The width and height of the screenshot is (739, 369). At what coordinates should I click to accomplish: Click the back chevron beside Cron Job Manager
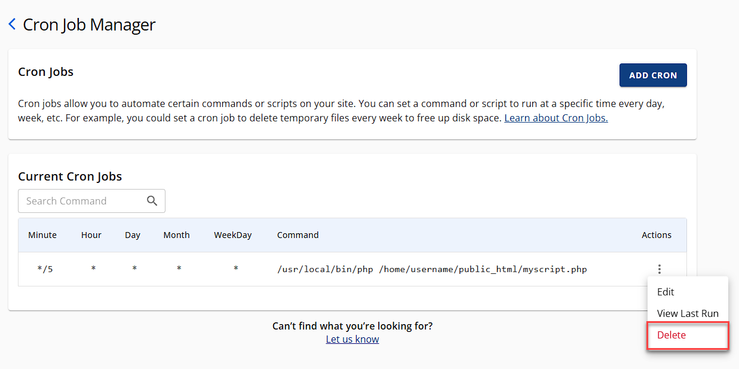12,25
